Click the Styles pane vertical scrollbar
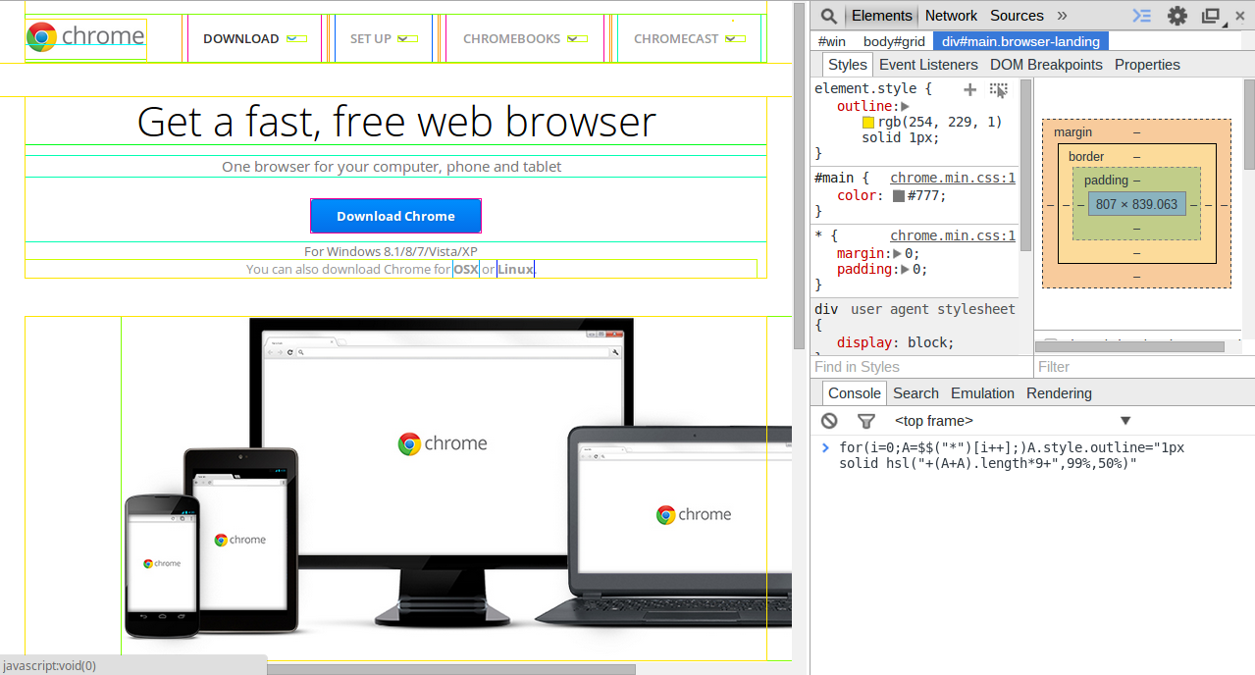1255x675 pixels. [x=1025, y=165]
